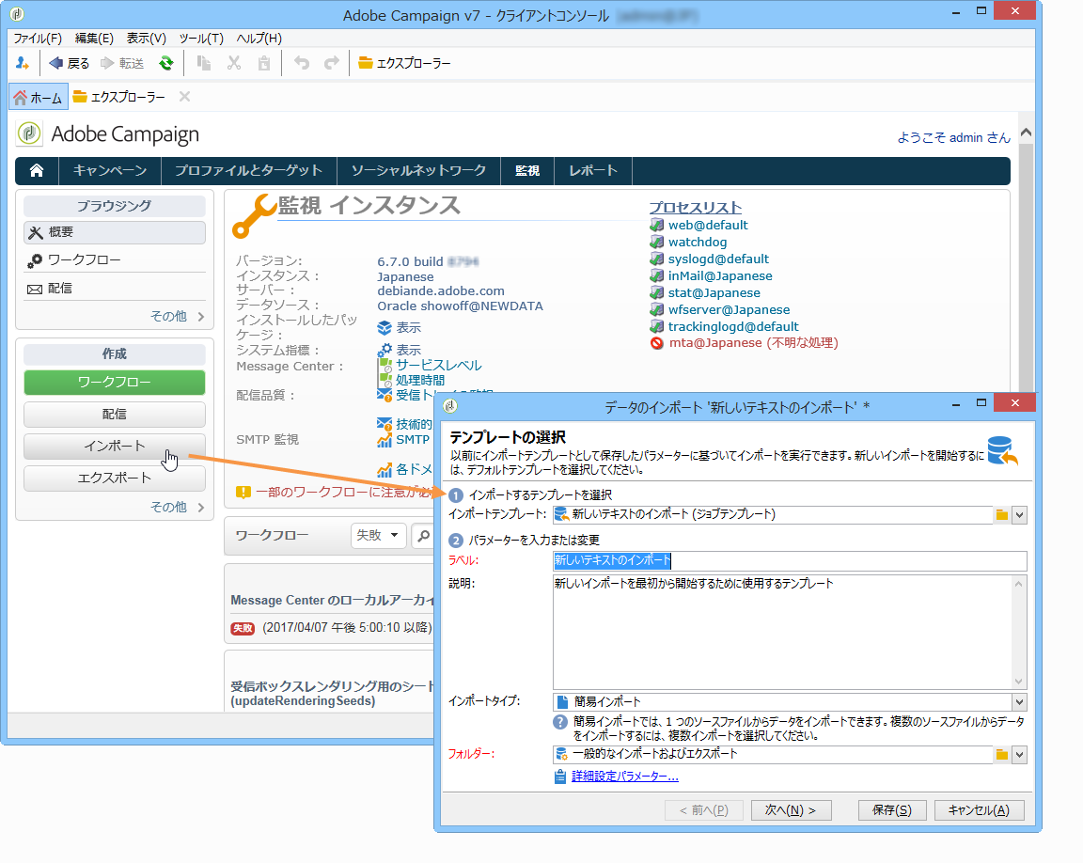Screen dimensions: 1083x863
Task: Click the undo arrow toolbar icon
Action: point(302,64)
